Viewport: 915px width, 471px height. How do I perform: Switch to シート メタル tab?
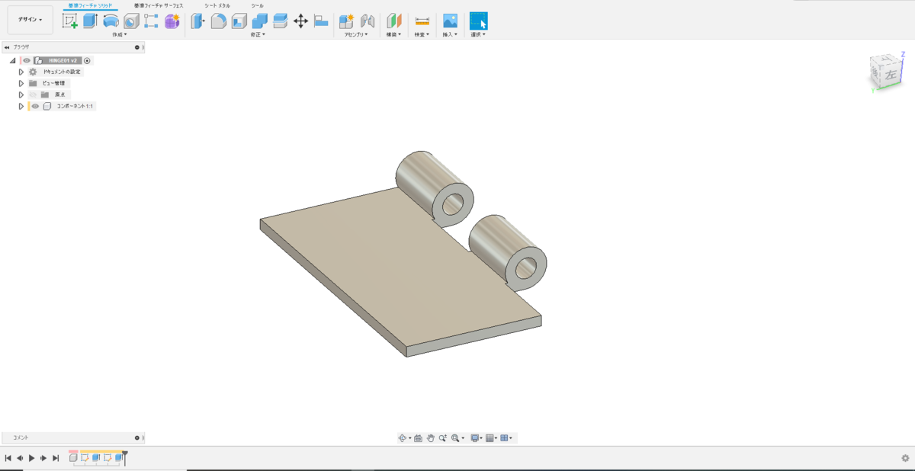[217, 5]
